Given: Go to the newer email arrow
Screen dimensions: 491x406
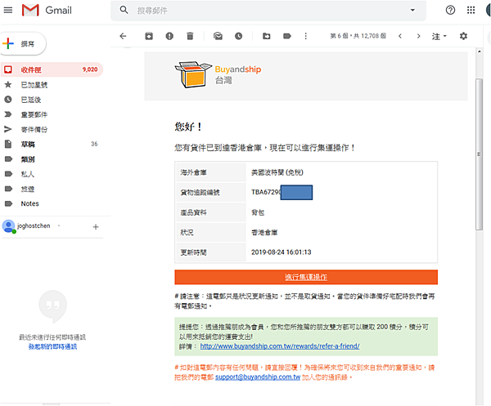Looking at the screenshot, I should pyautogui.click(x=400, y=36).
